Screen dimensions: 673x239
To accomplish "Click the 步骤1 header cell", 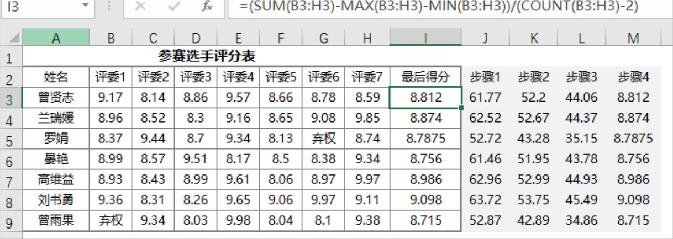I will click(485, 77).
